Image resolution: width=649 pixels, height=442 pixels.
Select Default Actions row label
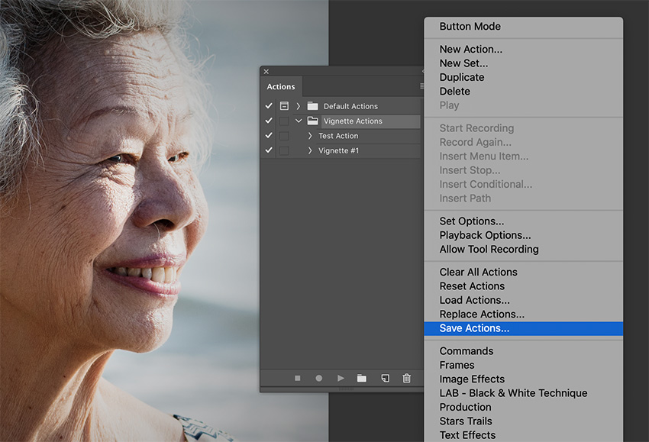click(x=350, y=106)
